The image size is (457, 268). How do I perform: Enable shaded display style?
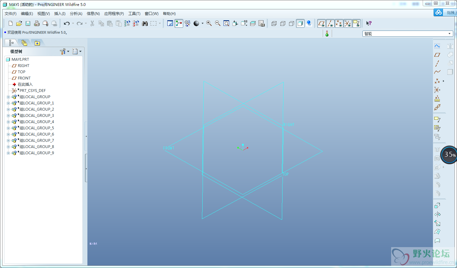click(x=300, y=23)
